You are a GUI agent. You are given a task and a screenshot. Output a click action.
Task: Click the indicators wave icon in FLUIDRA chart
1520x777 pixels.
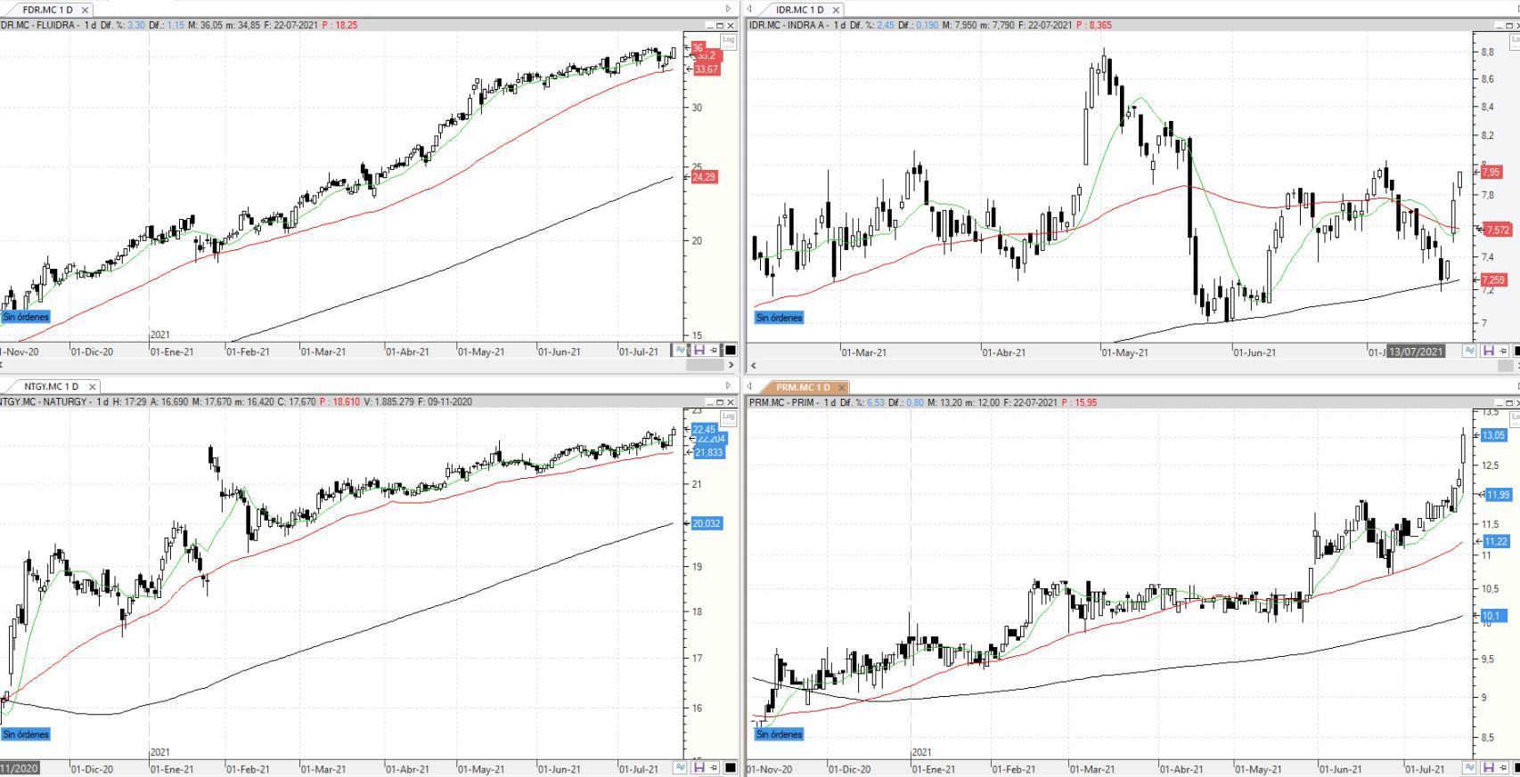[681, 351]
